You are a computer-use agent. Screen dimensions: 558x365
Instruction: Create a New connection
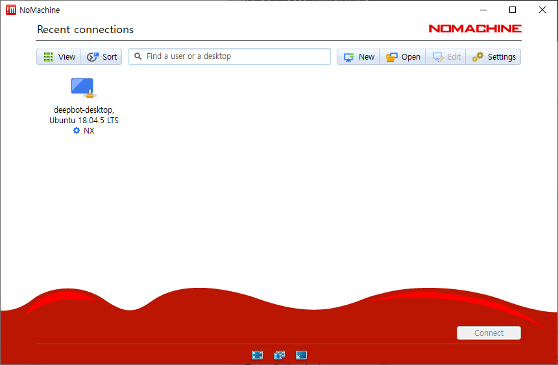[x=358, y=57]
